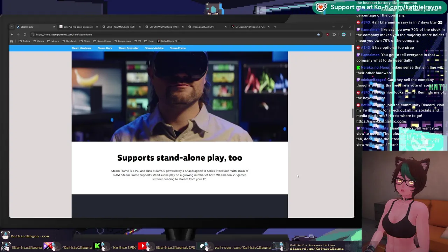The height and width of the screenshot is (252, 448).
Task: Click the Snapdragon description paragraph
Action: pos(180,175)
